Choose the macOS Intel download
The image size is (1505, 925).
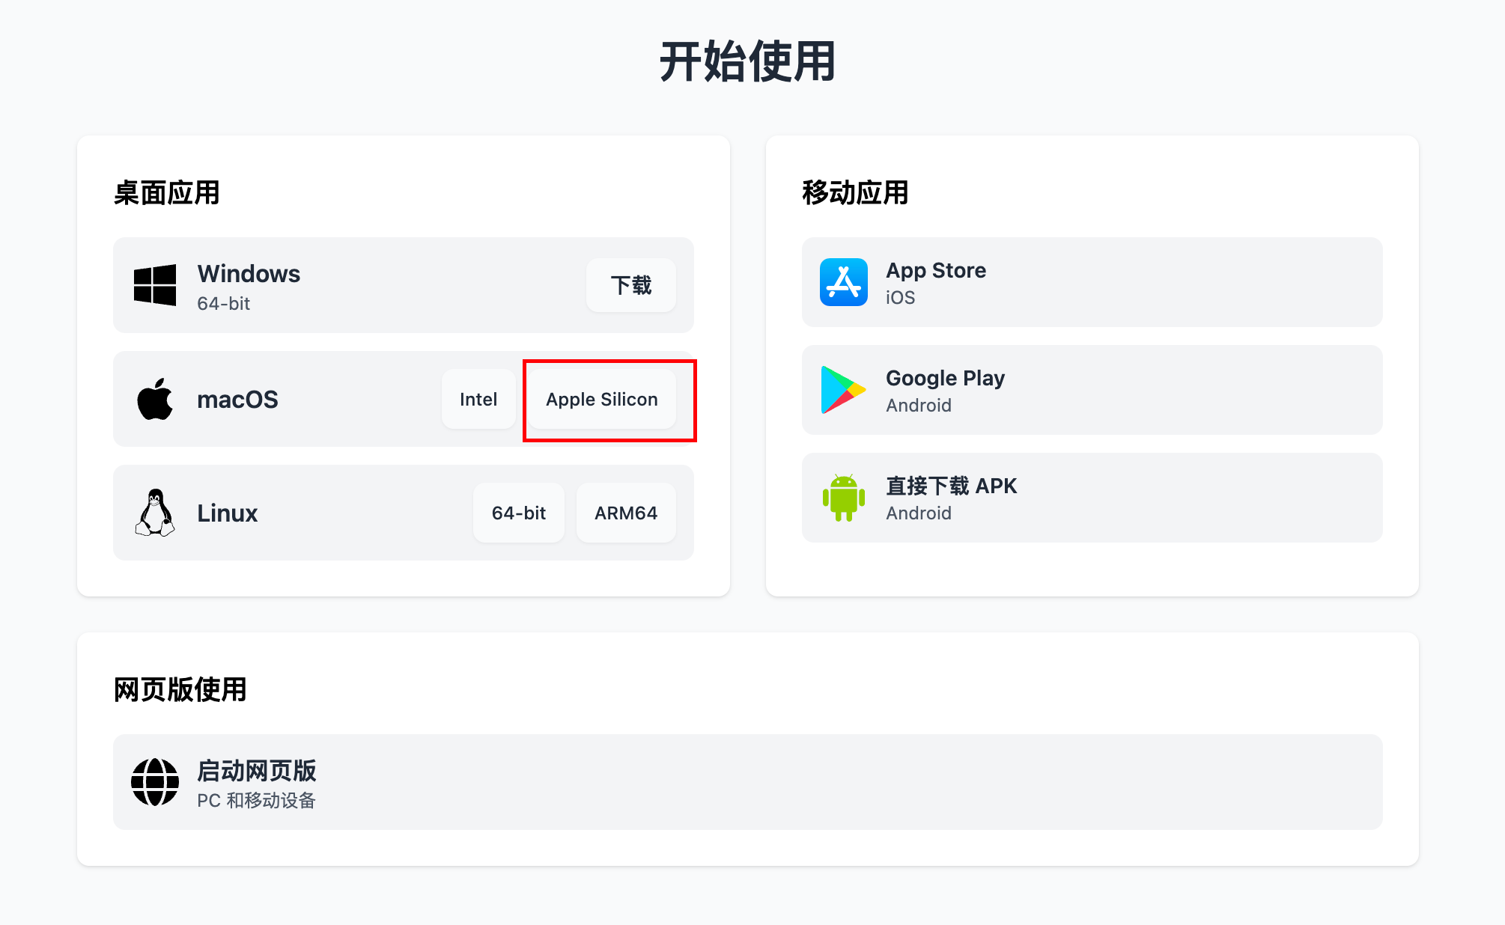pos(478,399)
